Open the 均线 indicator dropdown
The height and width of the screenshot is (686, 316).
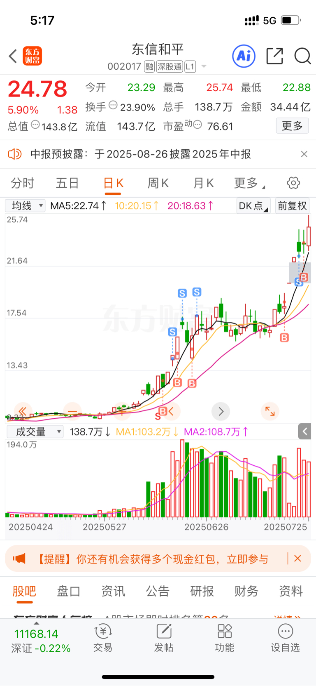pyautogui.click(x=25, y=205)
